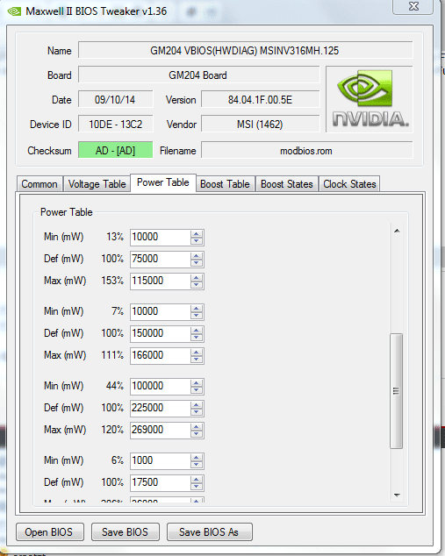The width and height of the screenshot is (445, 556).
Task: Decrease the 115000 Max value with down arrow
Action: (x=197, y=285)
